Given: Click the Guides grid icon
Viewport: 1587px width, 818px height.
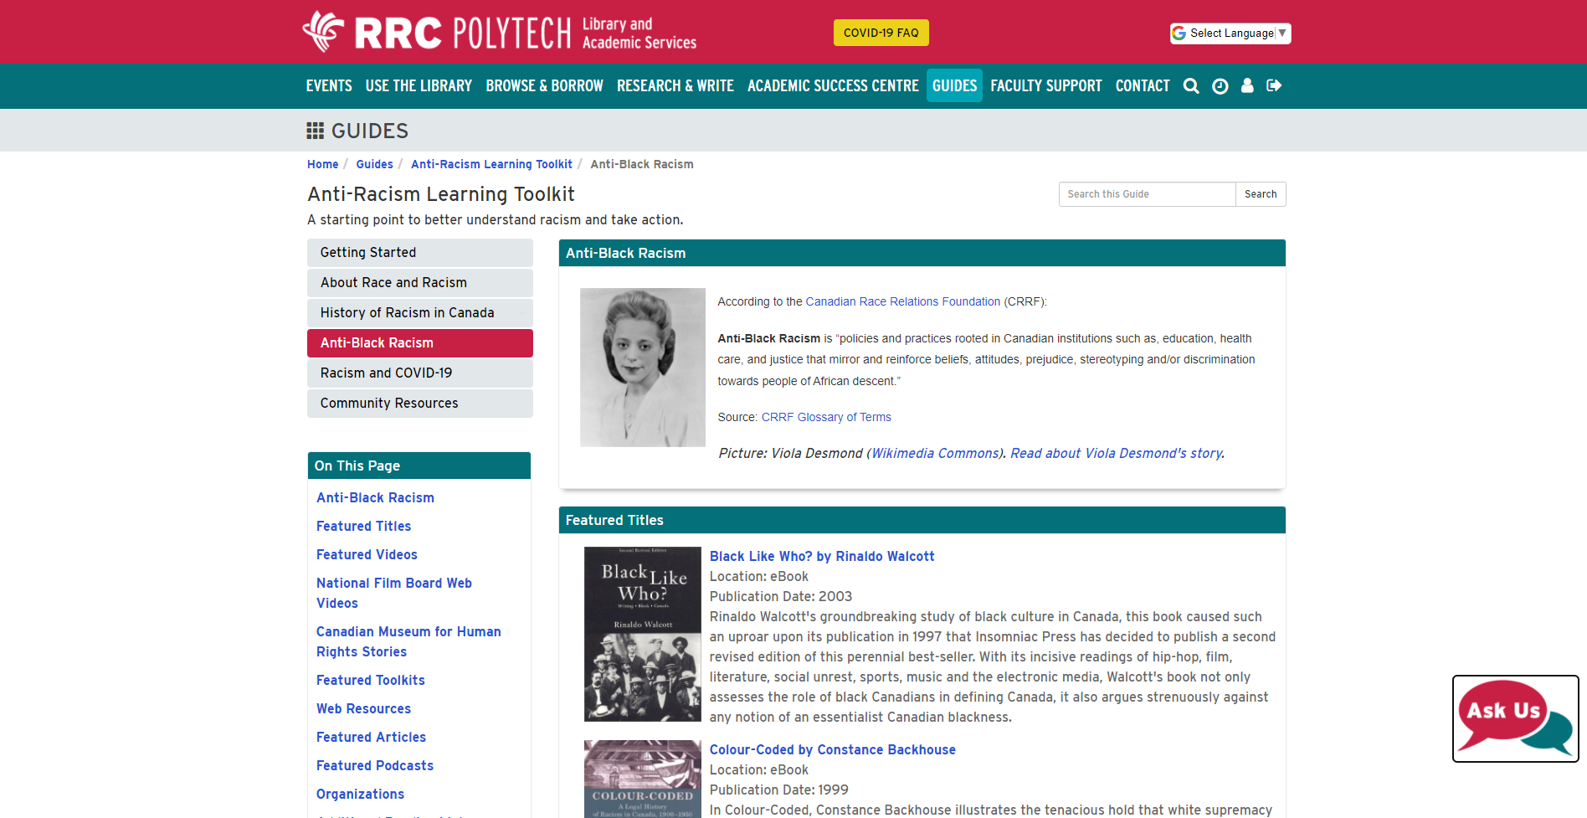Looking at the screenshot, I should point(316,131).
